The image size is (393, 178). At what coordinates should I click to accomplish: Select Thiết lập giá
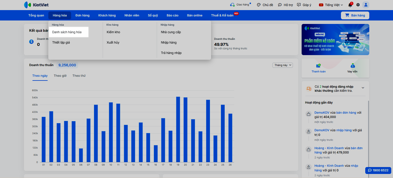tap(61, 42)
